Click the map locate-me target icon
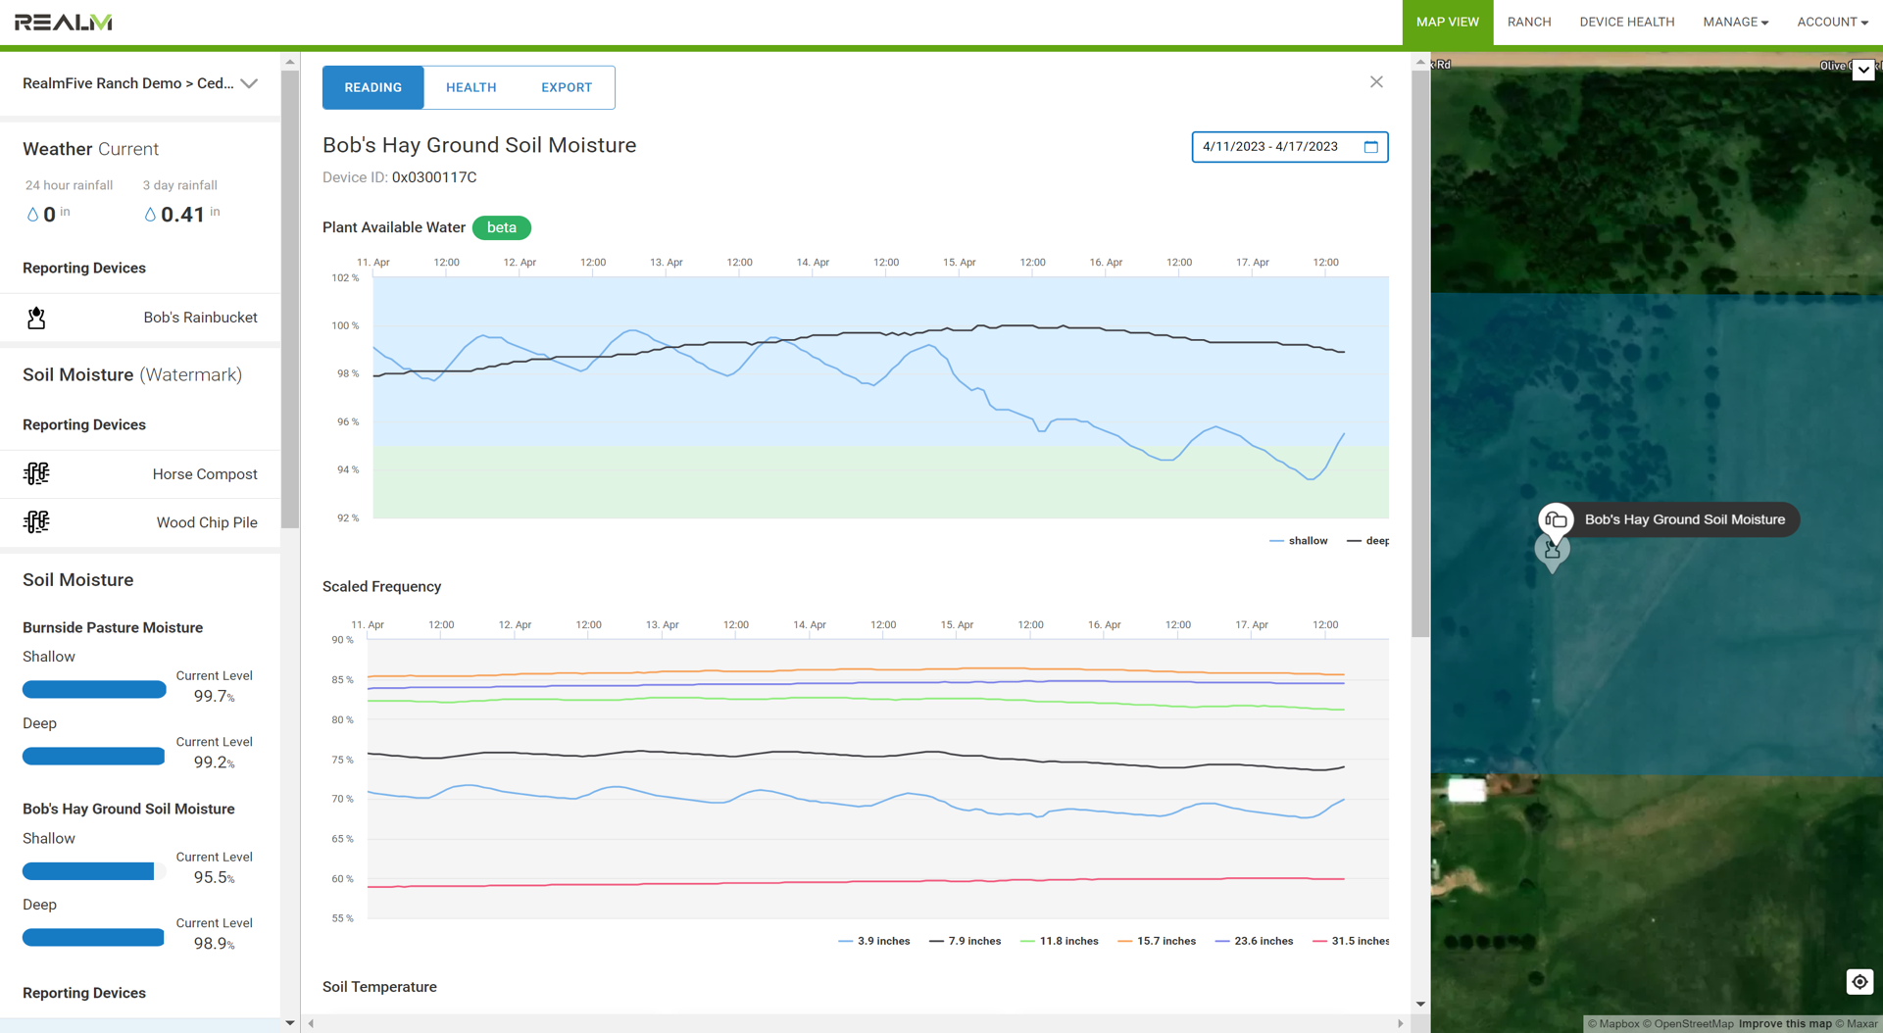Image resolution: width=1883 pixels, height=1033 pixels. point(1858,982)
